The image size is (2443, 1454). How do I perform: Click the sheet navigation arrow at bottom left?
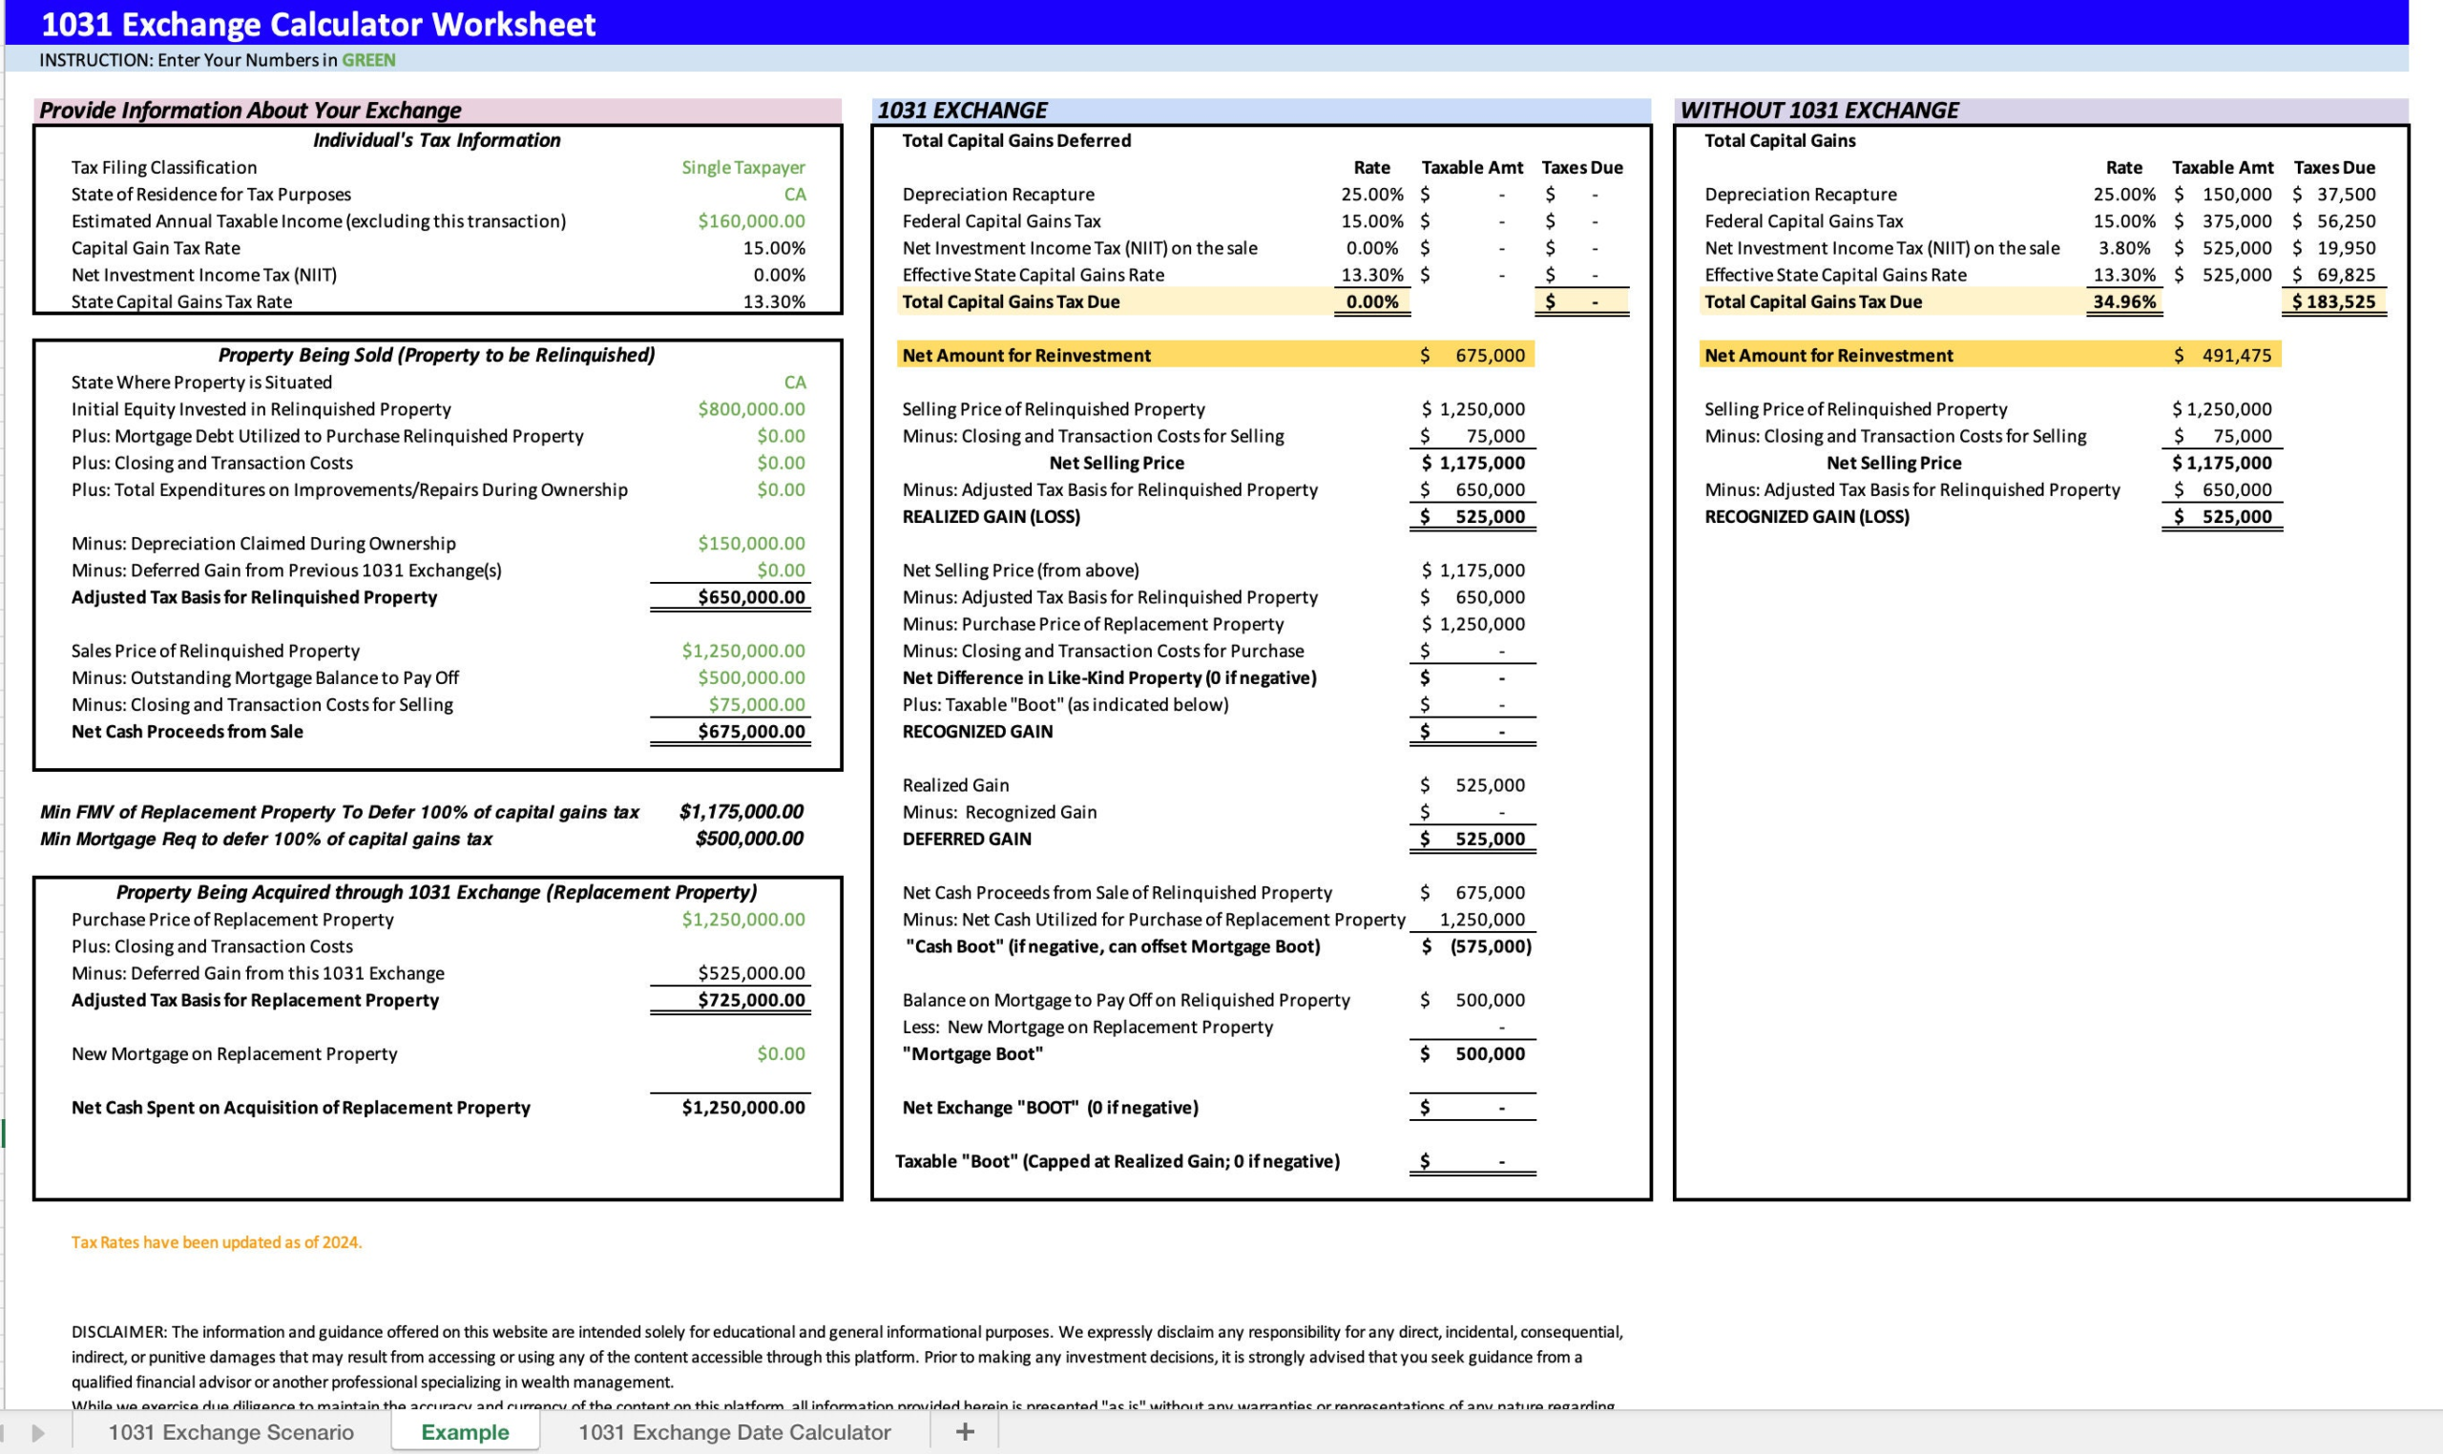click(x=38, y=1432)
